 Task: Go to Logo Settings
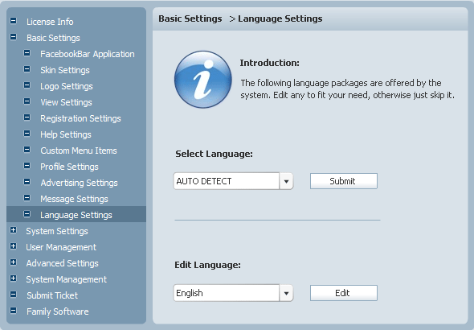point(67,86)
